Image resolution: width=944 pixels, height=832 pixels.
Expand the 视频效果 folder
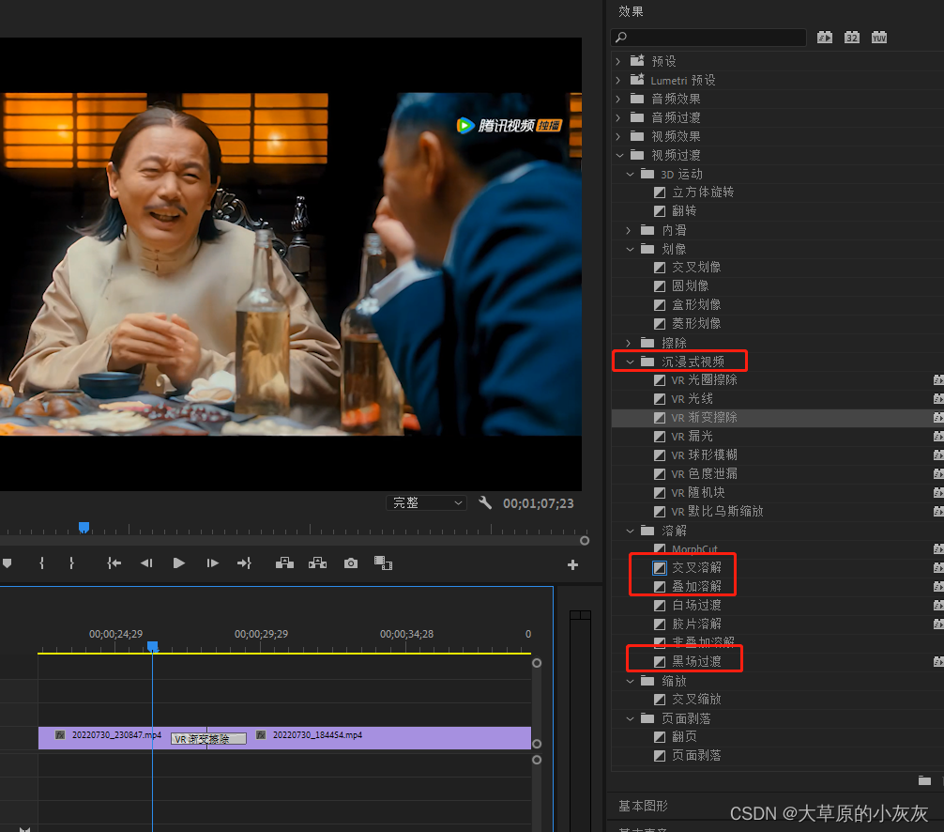[617, 137]
